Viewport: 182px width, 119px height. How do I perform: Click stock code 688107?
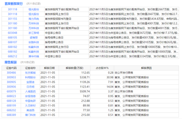(13, 42)
